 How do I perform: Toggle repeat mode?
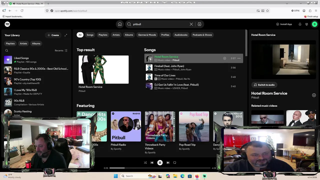coord(174,163)
